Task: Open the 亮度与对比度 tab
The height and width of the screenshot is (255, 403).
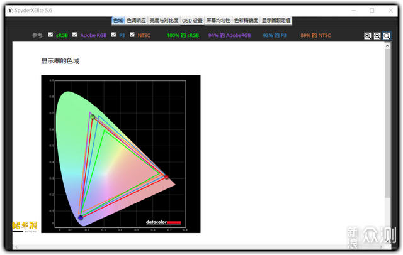Action: (x=164, y=21)
